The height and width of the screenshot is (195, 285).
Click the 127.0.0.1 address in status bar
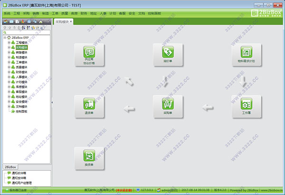(147, 190)
